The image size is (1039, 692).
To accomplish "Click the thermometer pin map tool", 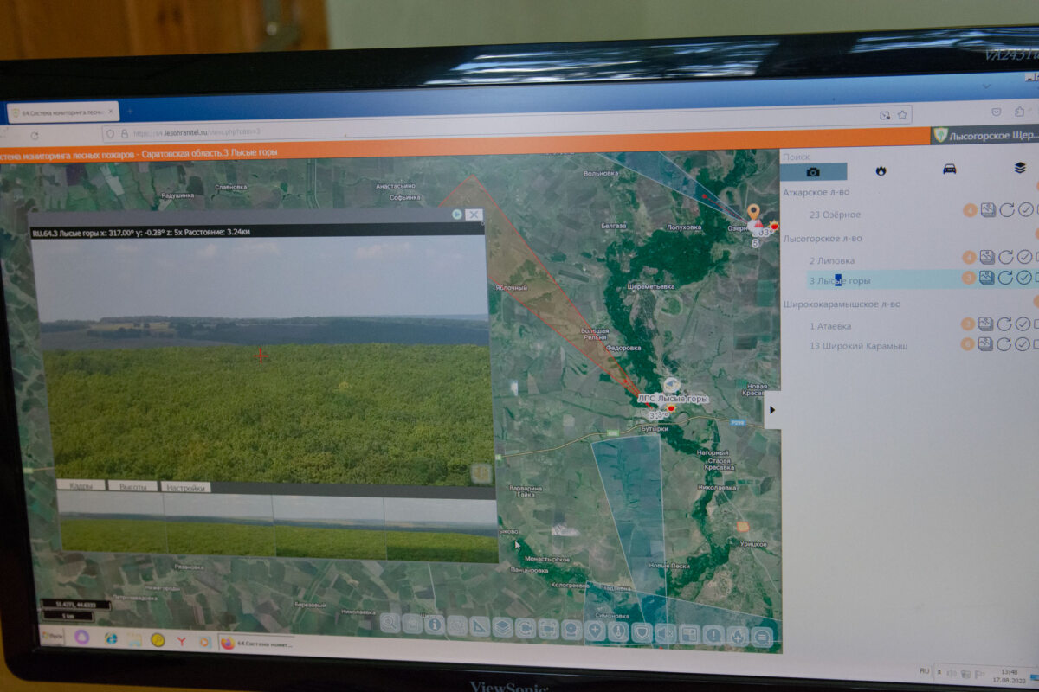I will [618, 631].
